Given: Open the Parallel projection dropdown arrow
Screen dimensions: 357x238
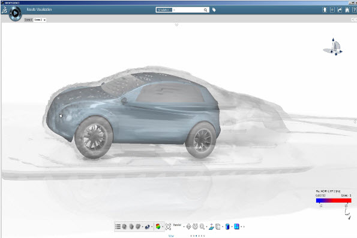Looking at the screenshot, I should (184, 227).
